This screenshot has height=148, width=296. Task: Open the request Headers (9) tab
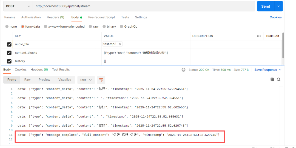pos(55,17)
